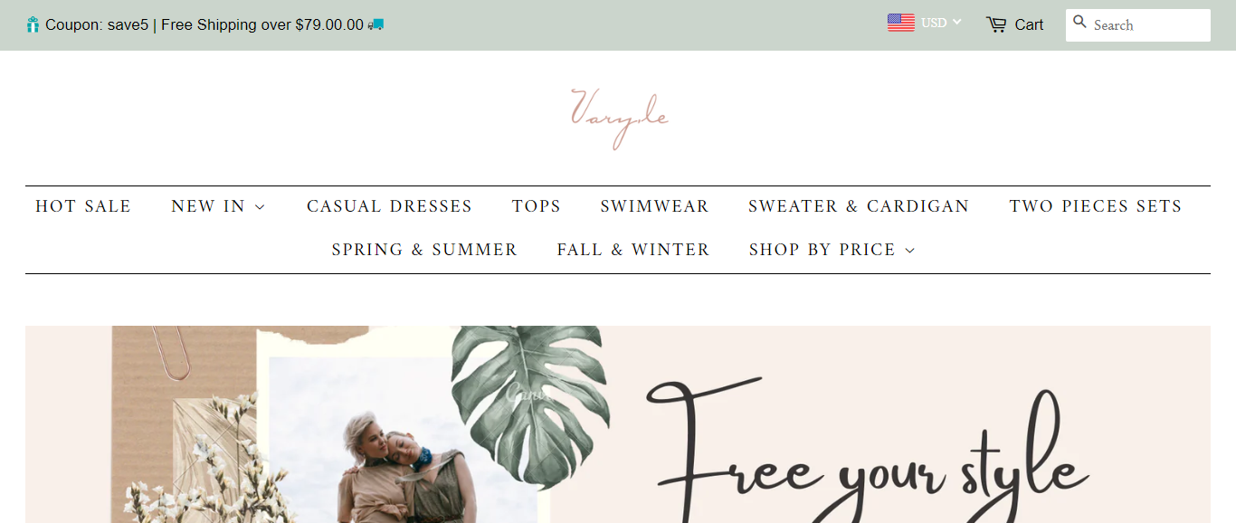This screenshot has width=1236, height=523.
Task: Click the US flag icon
Action: pyautogui.click(x=900, y=23)
